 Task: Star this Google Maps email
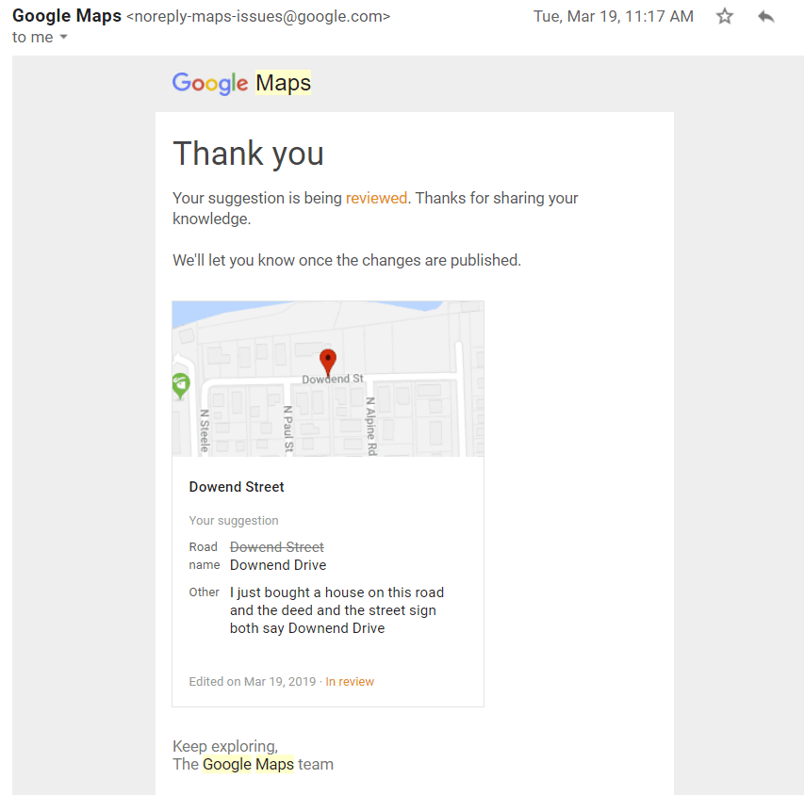[x=724, y=16]
